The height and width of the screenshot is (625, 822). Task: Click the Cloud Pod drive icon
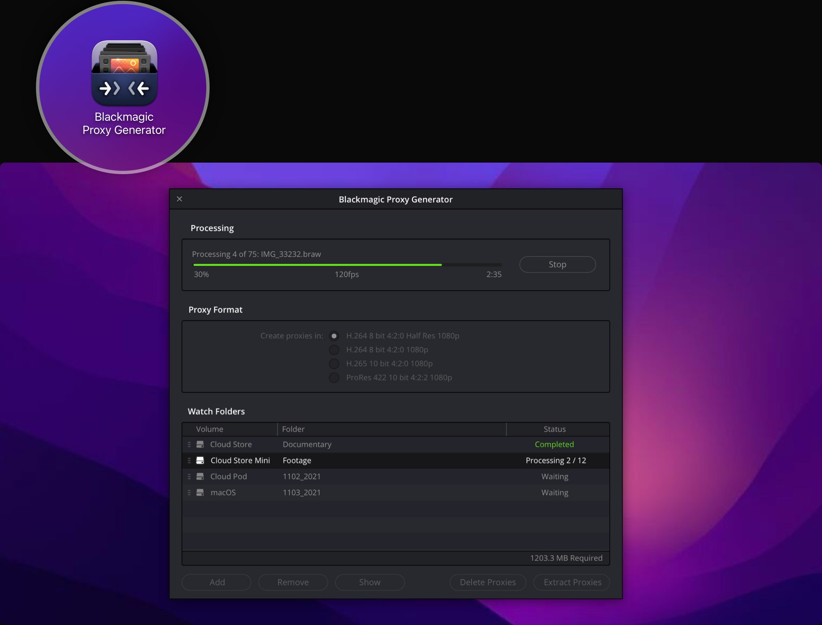click(200, 476)
